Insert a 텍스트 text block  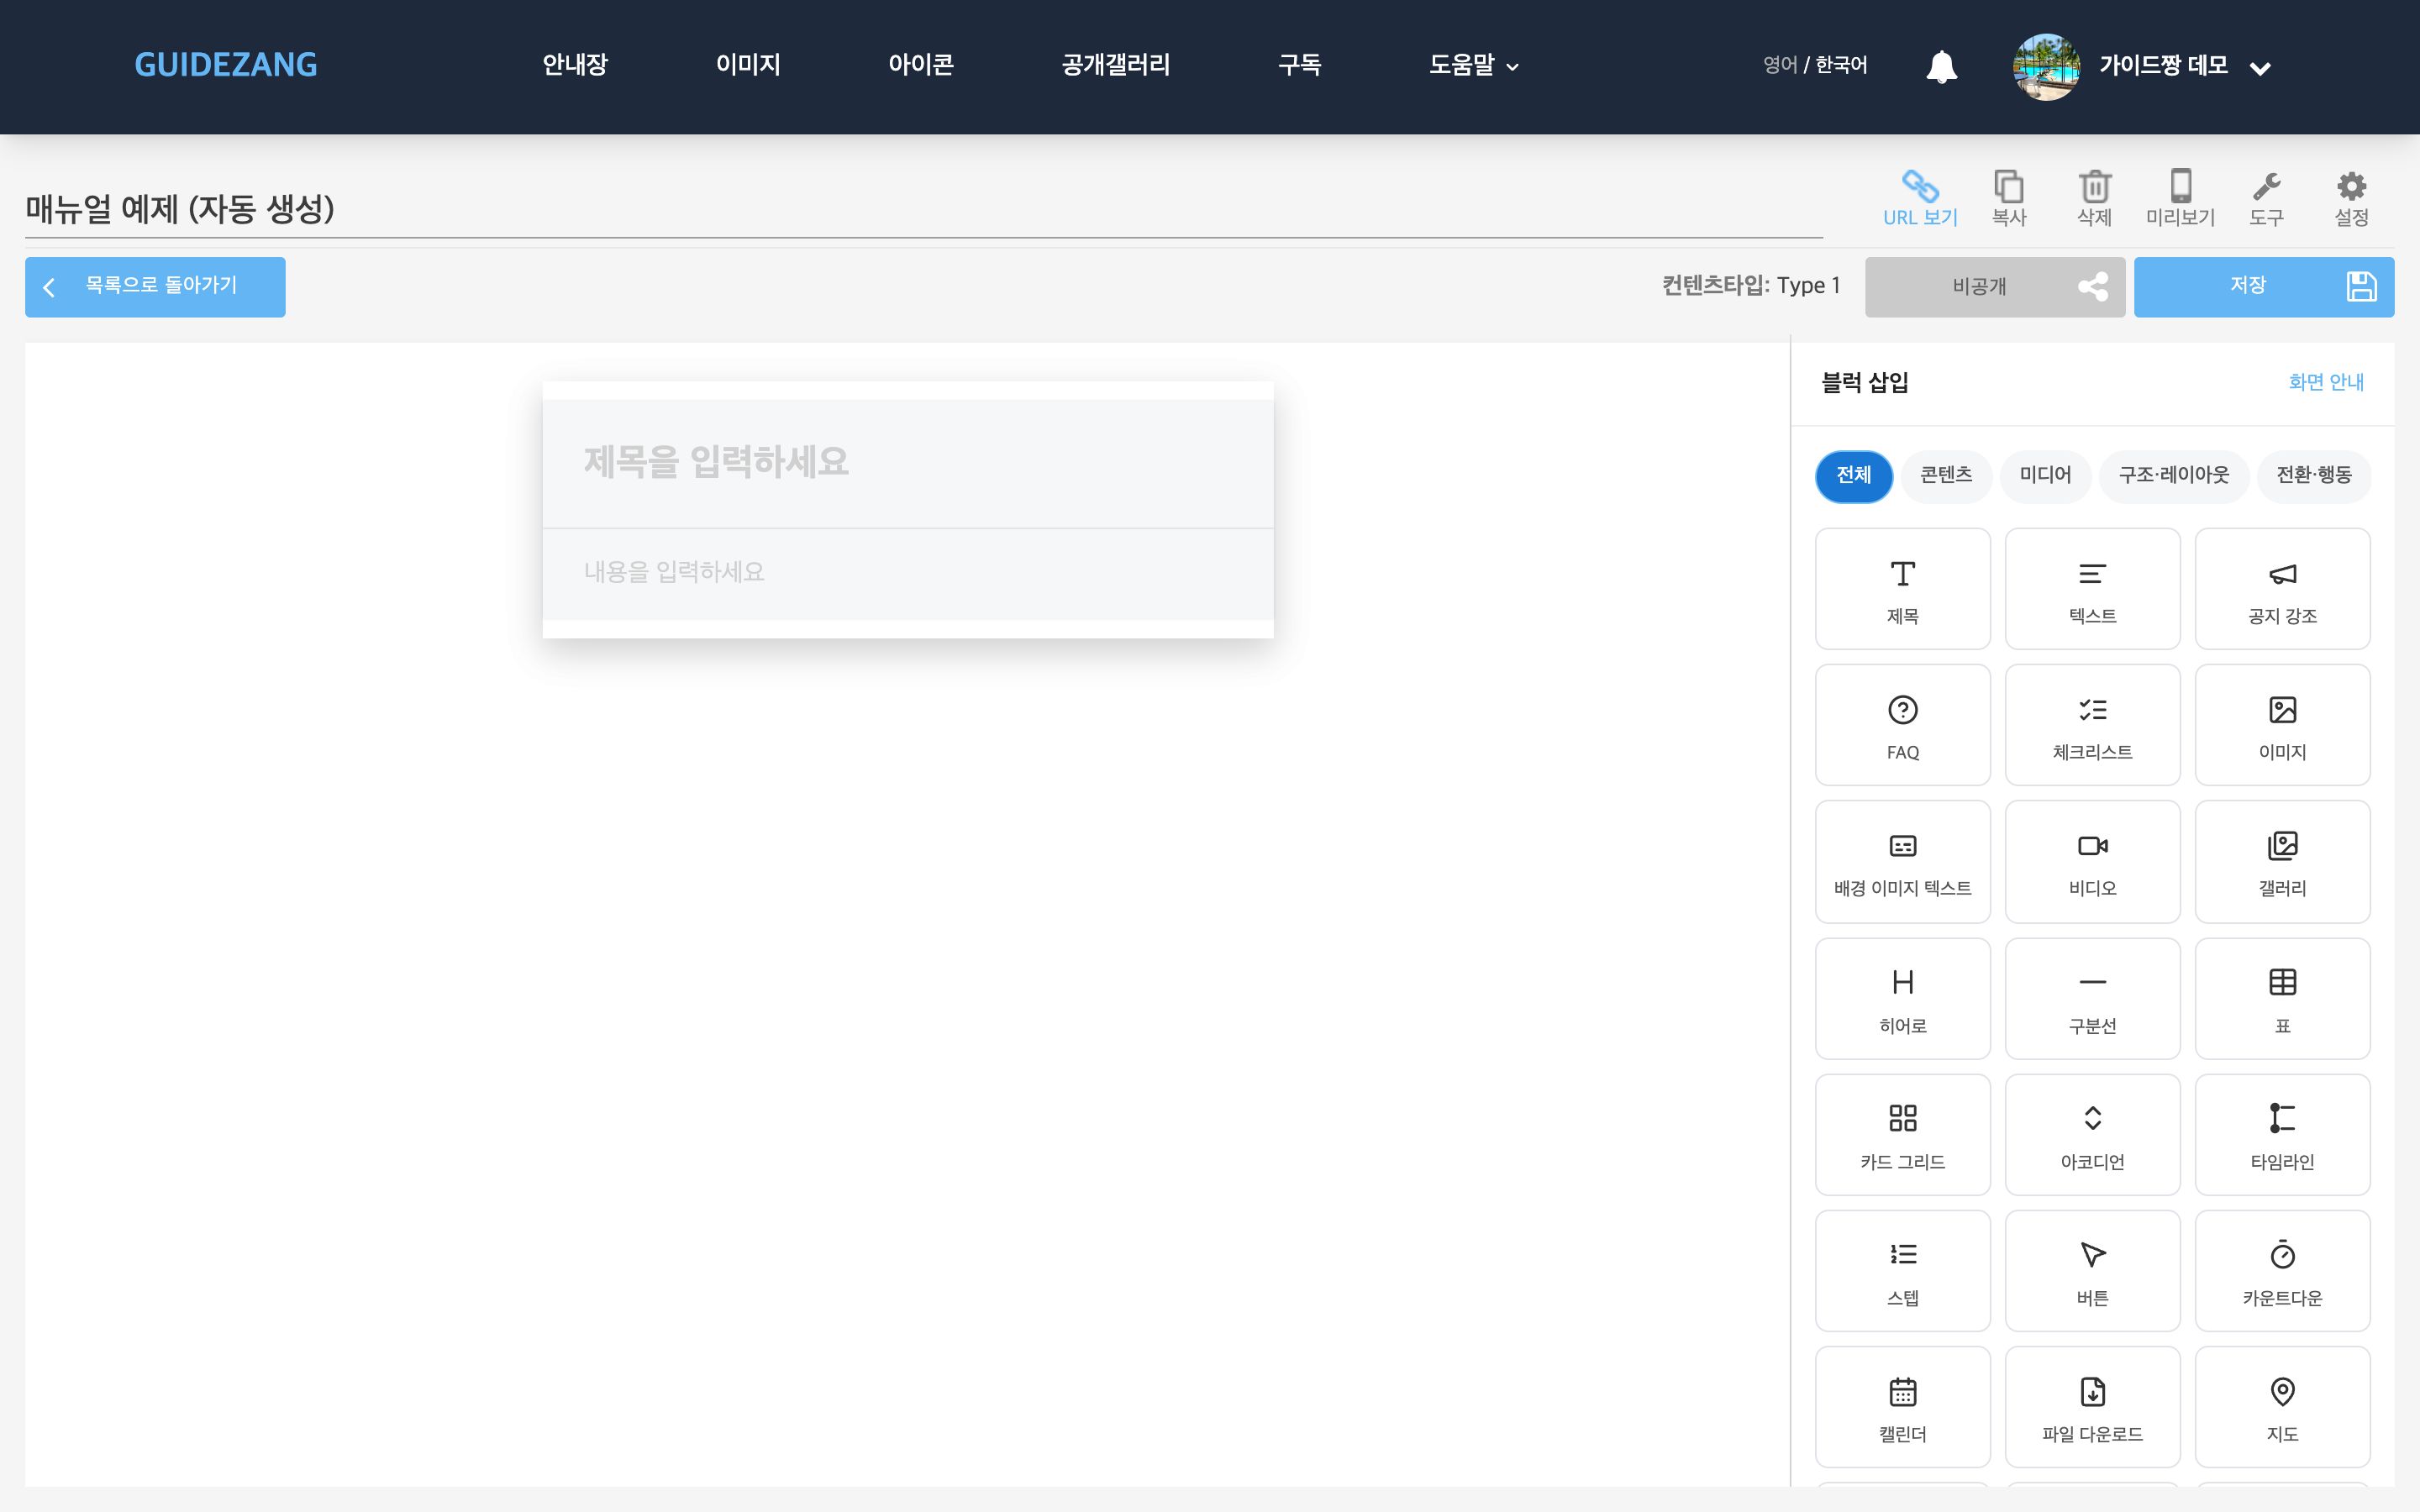click(2092, 589)
